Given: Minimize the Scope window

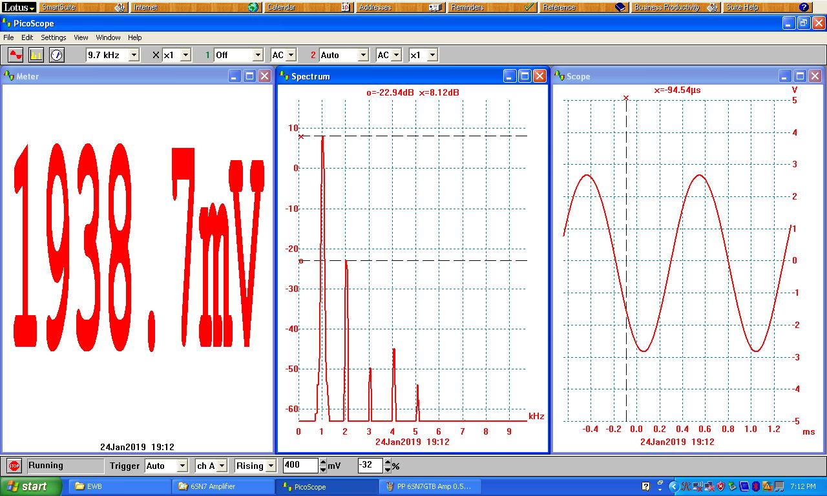Looking at the screenshot, I should point(785,76).
